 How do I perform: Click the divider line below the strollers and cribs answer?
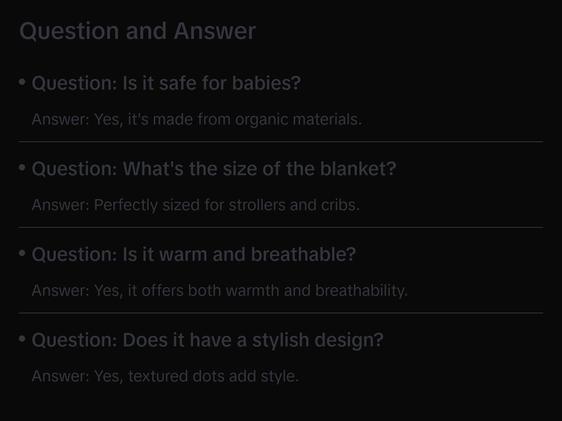(281, 227)
